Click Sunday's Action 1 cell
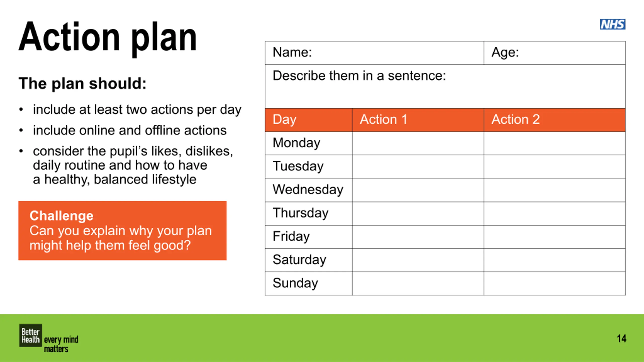The height and width of the screenshot is (362, 644). pos(418,284)
